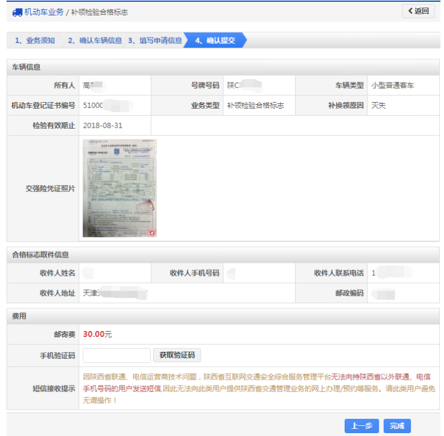Viewport: 444px width, 436px height.
Task: Click 获取验证码 to request SMS code
Action: coord(177,355)
